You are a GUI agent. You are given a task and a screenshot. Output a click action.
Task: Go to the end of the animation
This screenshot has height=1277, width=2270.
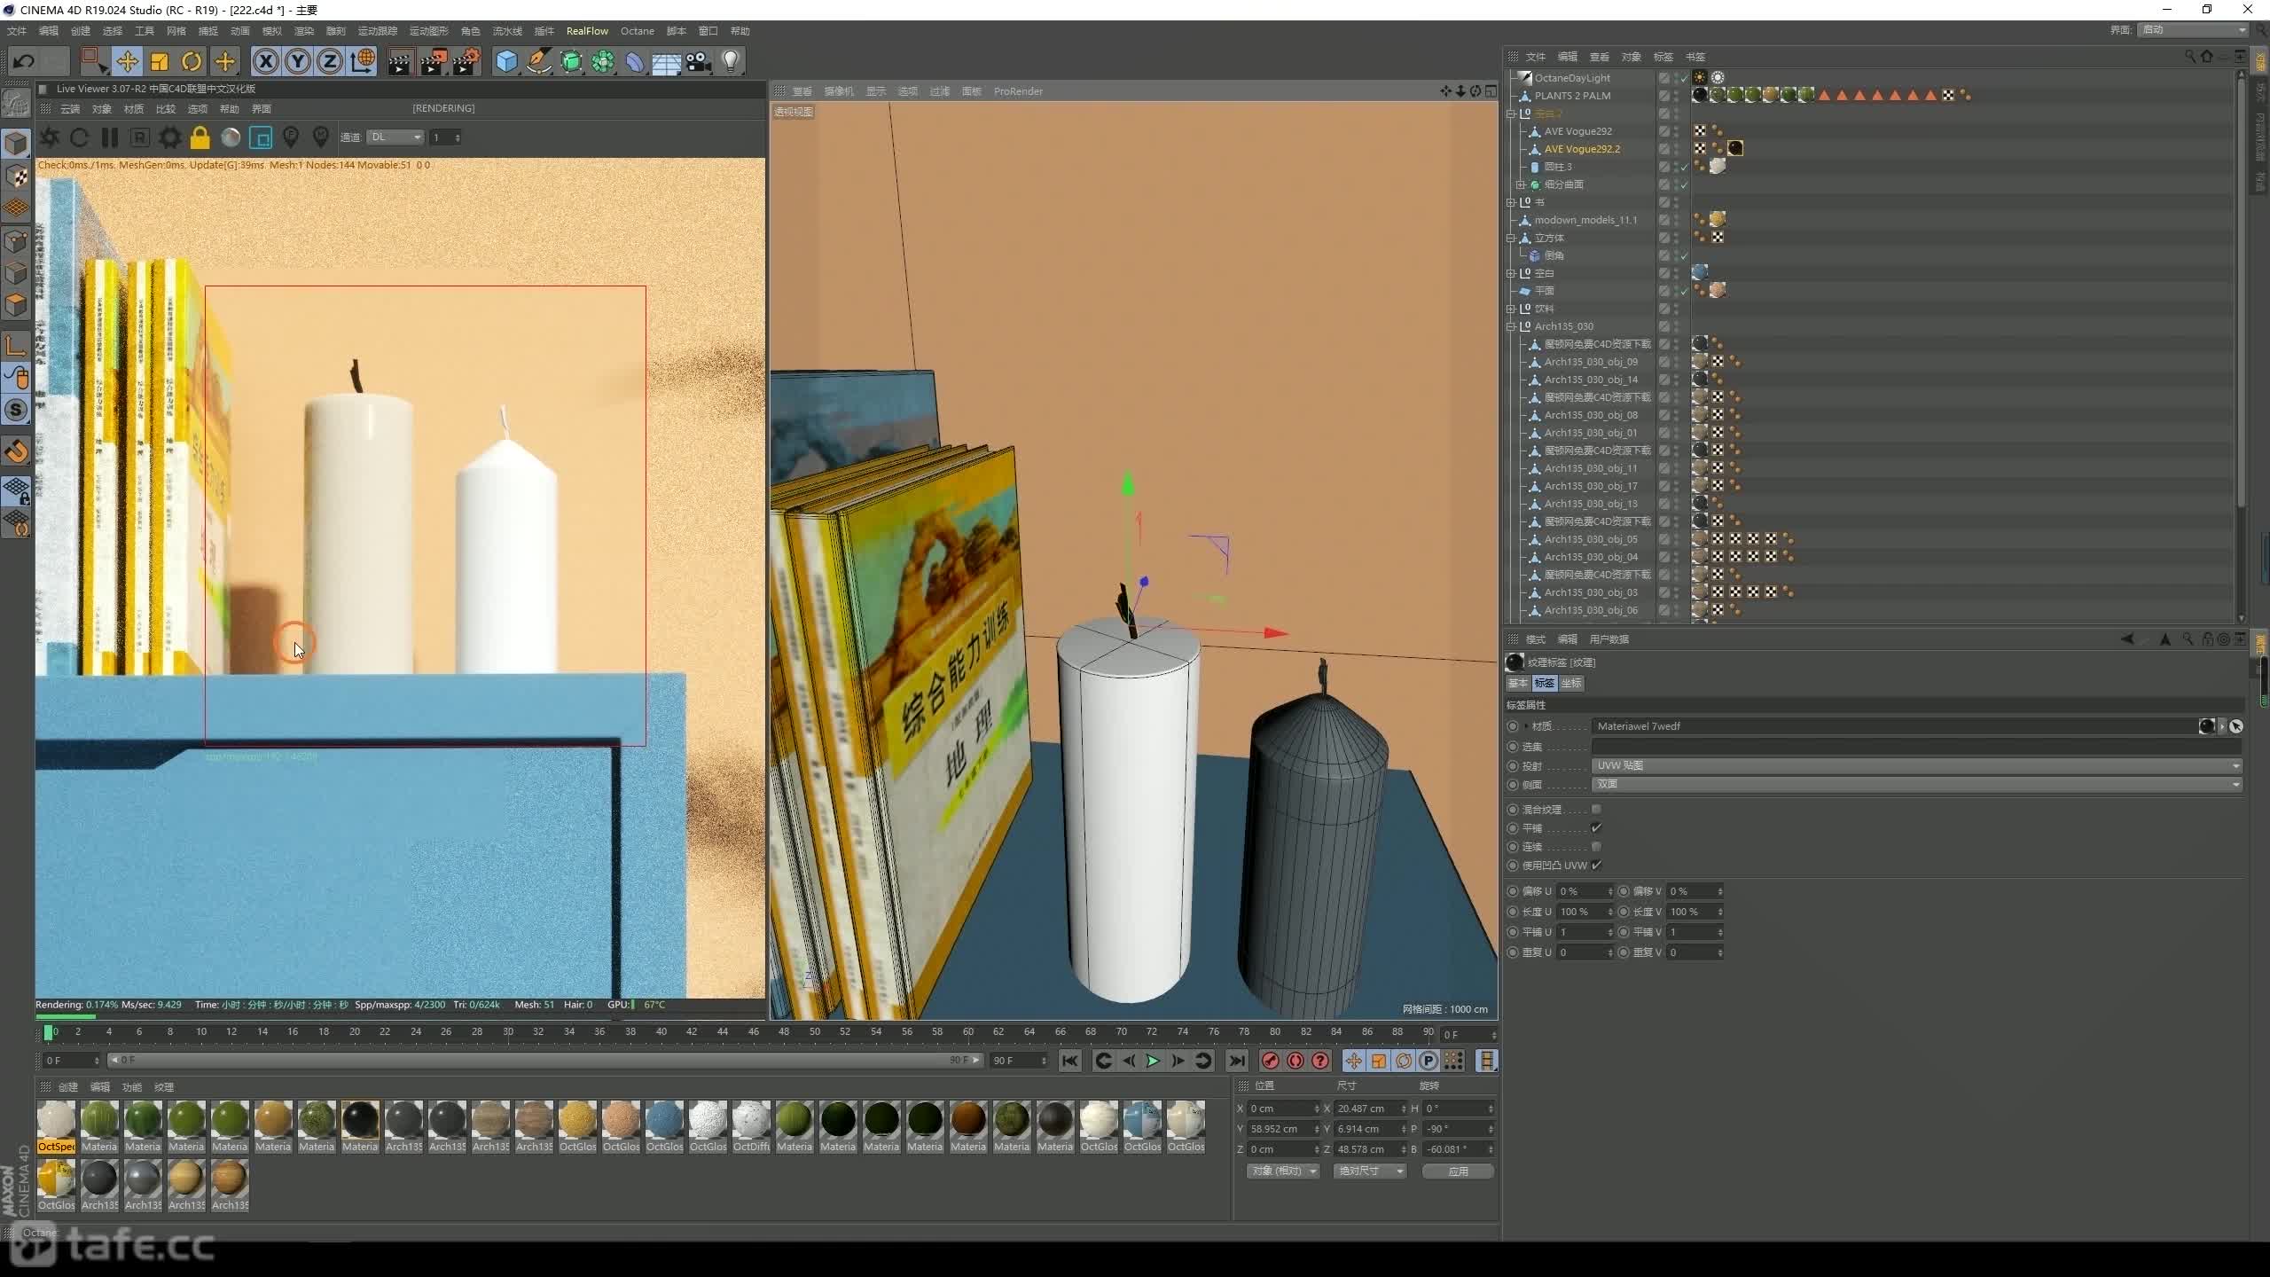coord(1237,1061)
